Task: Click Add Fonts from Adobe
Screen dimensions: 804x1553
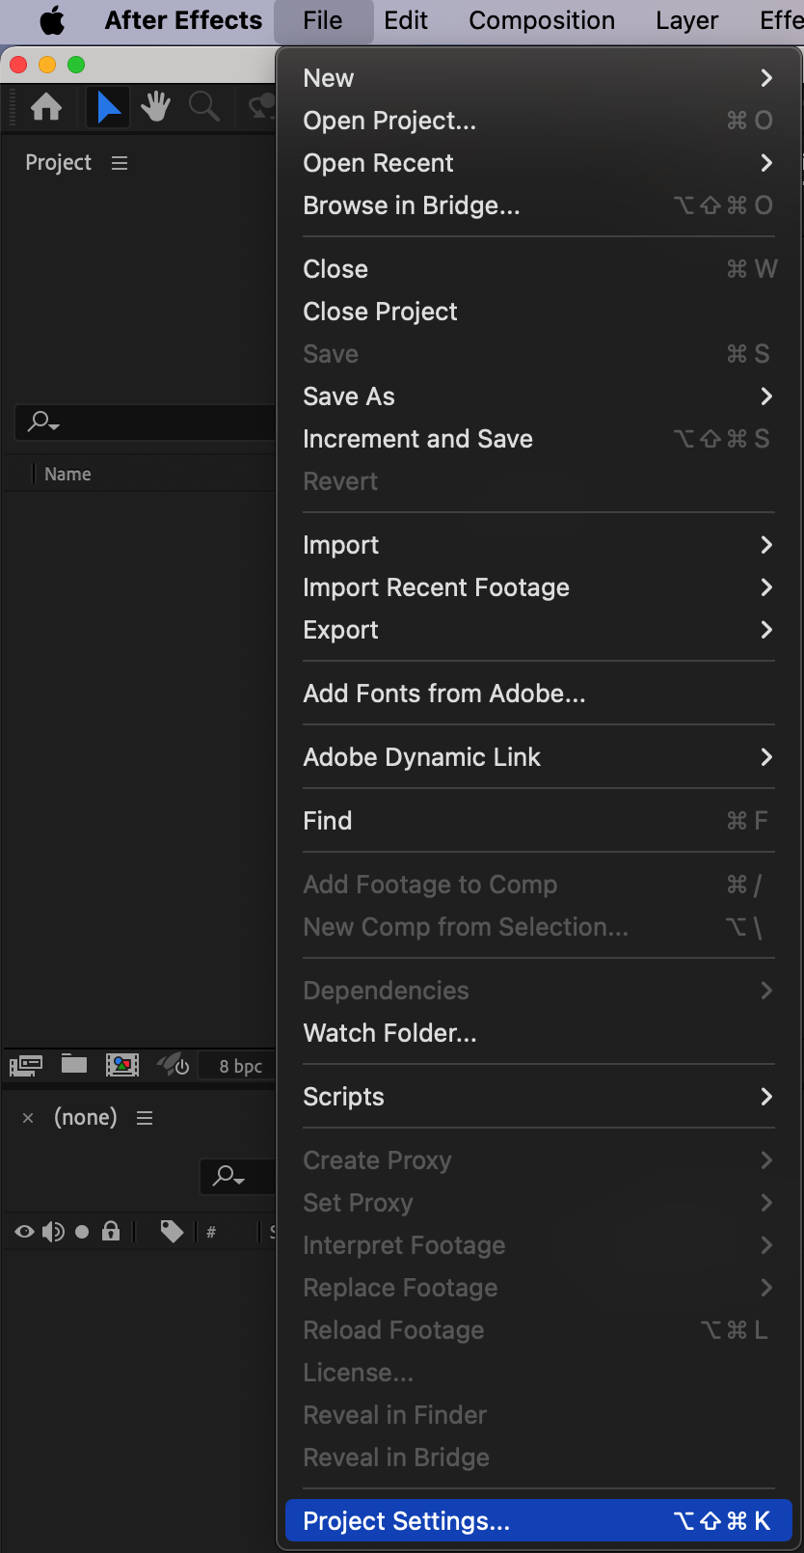Action: 444,694
